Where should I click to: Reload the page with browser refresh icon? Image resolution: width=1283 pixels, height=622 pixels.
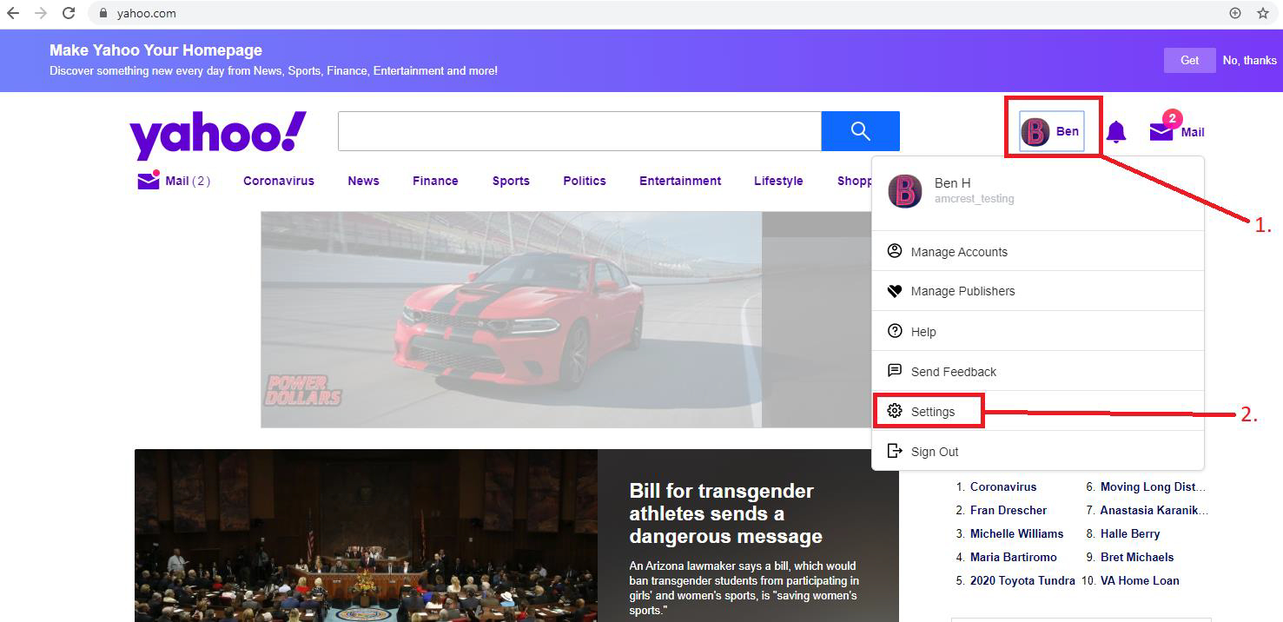pyautogui.click(x=68, y=13)
